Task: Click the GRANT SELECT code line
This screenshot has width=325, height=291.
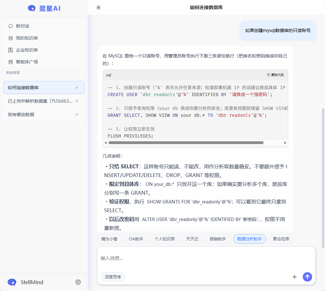Action: (x=187, y=115)
